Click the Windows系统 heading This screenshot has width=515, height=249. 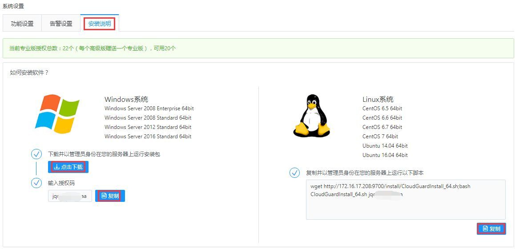coord(126,99)
